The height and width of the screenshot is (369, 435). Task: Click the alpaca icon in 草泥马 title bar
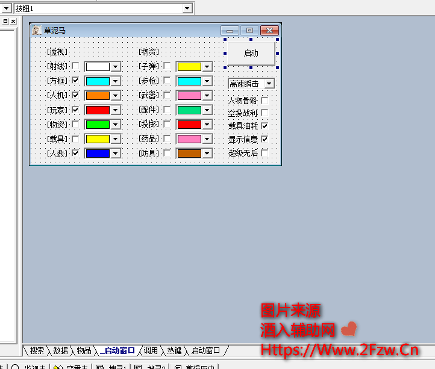36,30
